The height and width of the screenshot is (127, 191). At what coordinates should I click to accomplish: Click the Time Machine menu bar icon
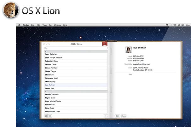point(167,25)
